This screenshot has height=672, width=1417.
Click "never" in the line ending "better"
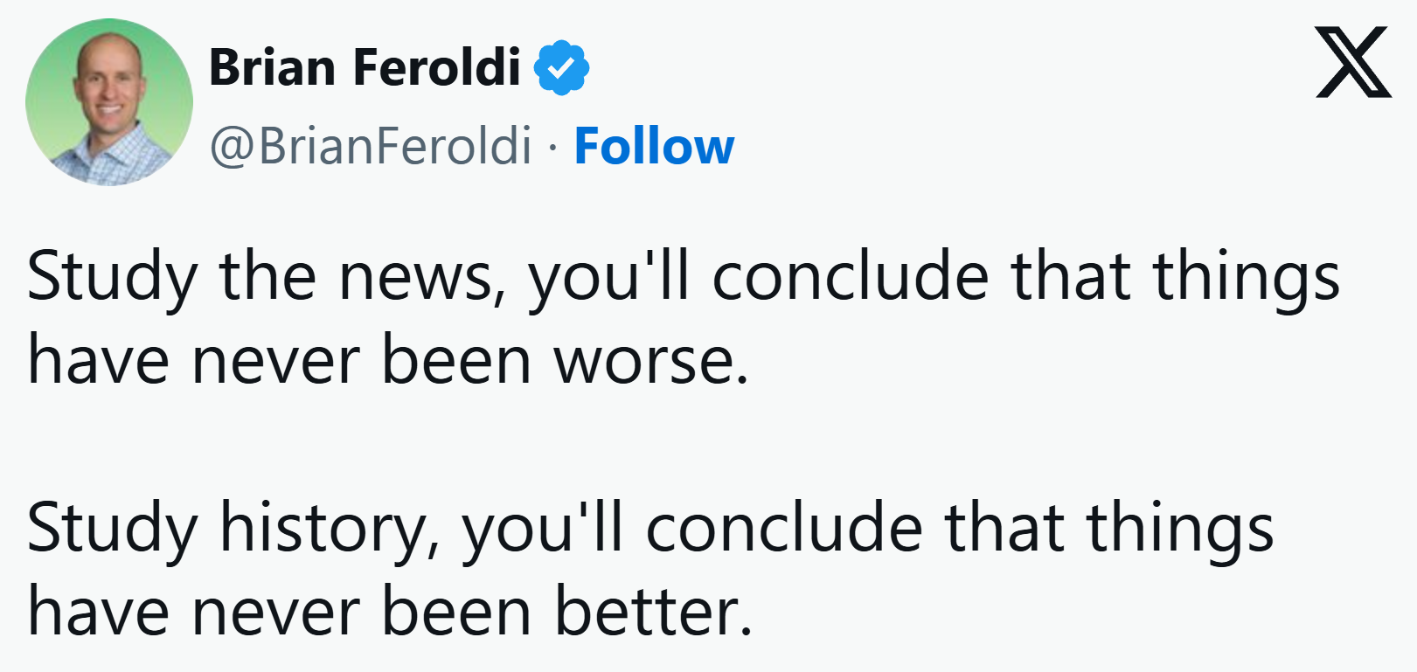(x=276, y=611)
